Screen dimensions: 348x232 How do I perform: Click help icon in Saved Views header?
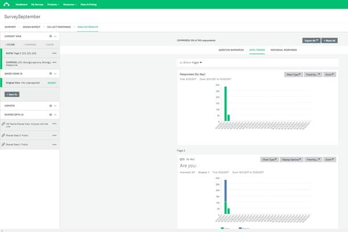coord(51,73)
